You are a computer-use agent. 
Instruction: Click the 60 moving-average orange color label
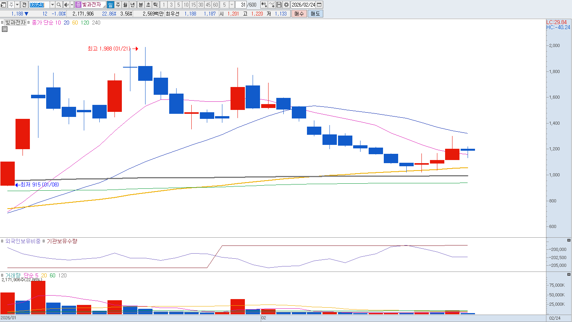click(x=75, y=23)
